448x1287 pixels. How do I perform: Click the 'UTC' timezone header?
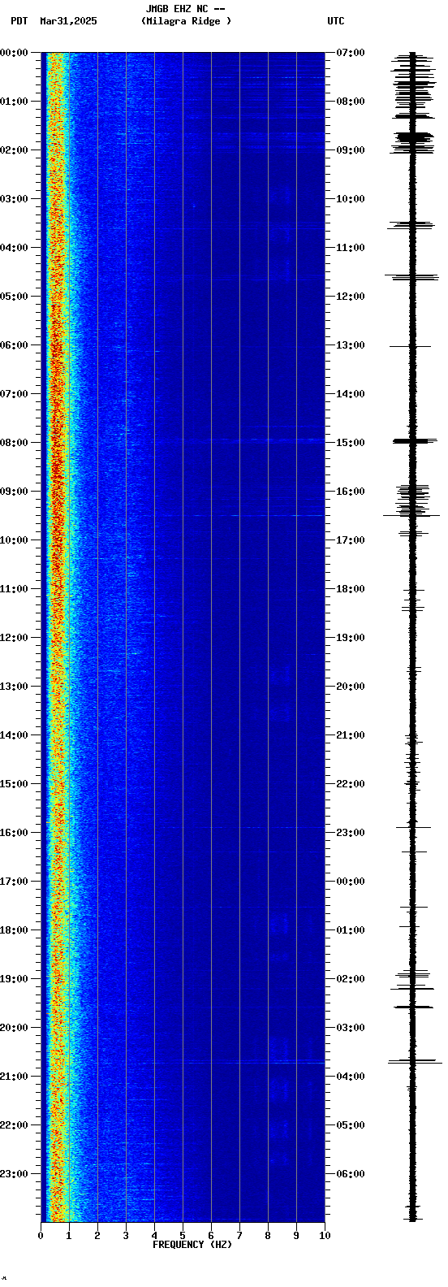[336, 21]
